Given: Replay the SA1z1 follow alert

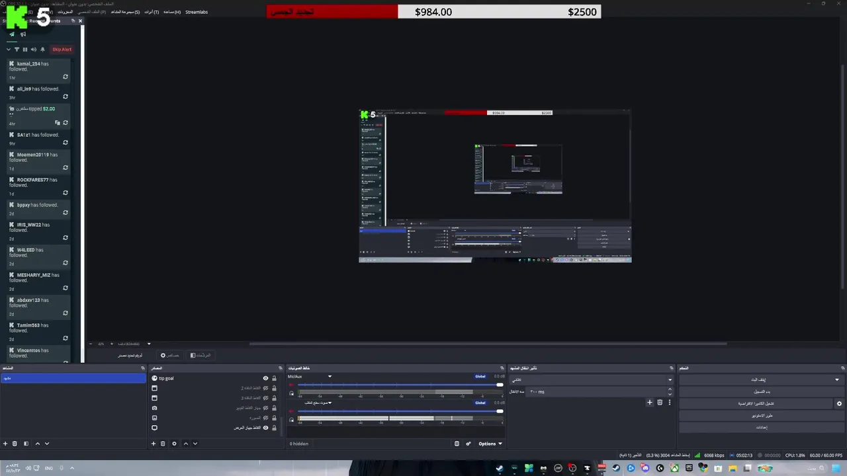Looking at the screenshot, I should [x=66, y=143].
